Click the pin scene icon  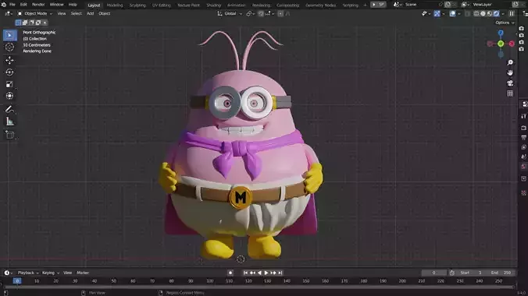[441, 5]
